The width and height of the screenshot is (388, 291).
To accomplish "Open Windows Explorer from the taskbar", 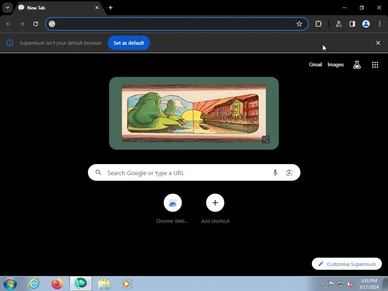I will click(x=104, y=283).
